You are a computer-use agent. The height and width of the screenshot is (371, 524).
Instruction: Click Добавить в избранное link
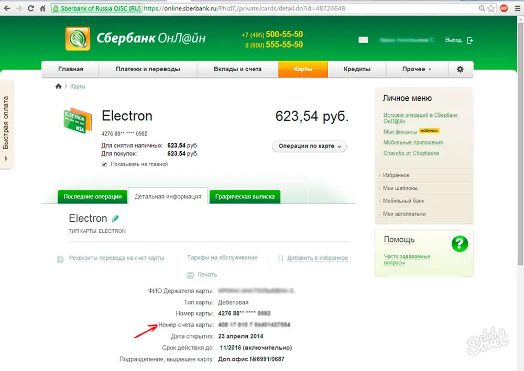click(318, 258)
